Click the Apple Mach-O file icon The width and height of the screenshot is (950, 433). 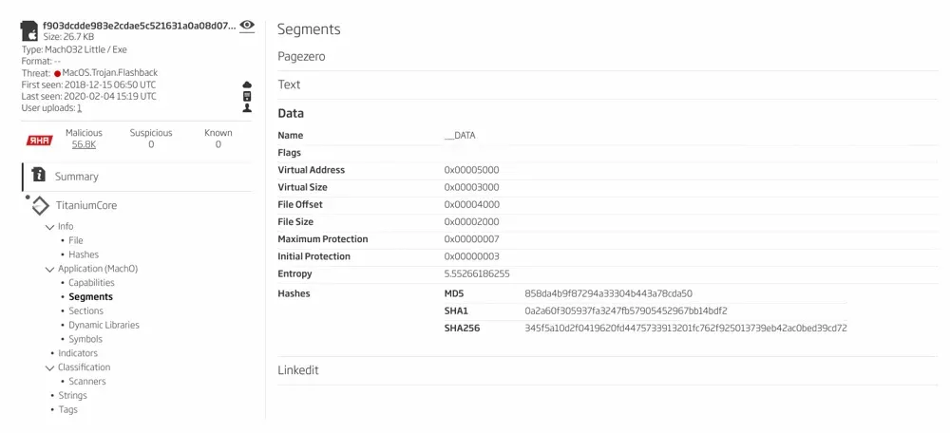[x=29, y=30]
